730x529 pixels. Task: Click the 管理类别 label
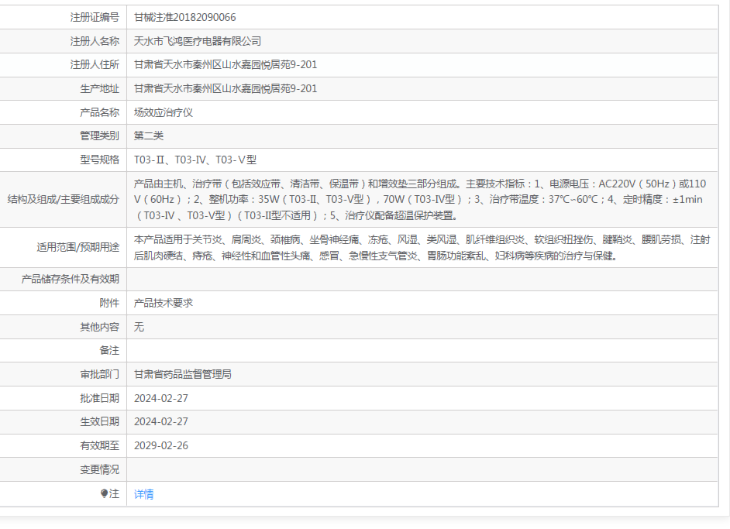[x=100, y=136]
